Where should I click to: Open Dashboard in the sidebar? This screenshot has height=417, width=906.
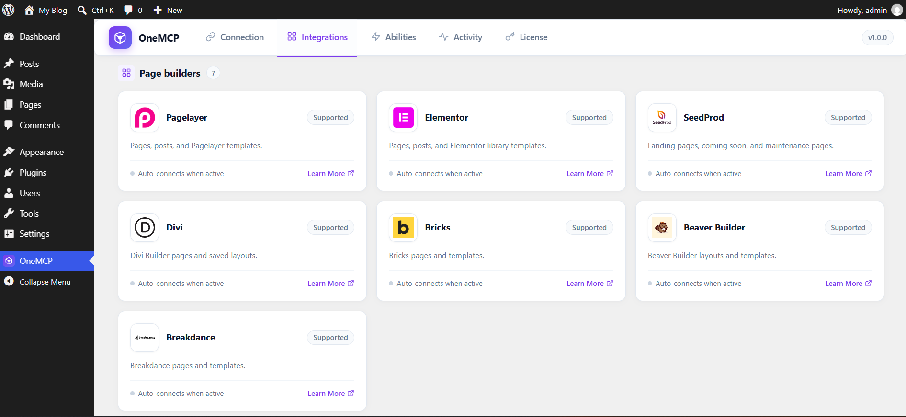[x=47, y=37]
